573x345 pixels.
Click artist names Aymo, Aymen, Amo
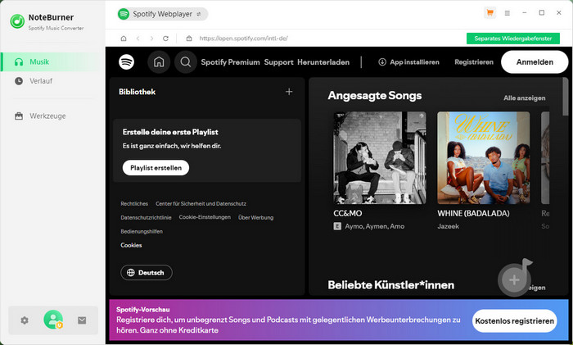coord(375,226)
